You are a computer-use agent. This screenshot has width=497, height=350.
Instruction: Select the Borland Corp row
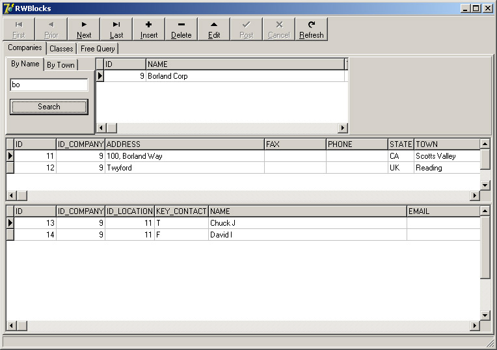click(221, 76)
